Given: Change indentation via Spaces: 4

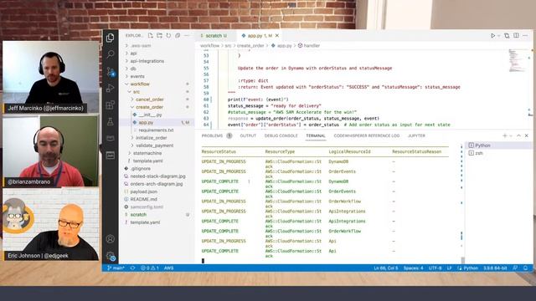Looking at the screenshot, I should [x=413, y=268].
